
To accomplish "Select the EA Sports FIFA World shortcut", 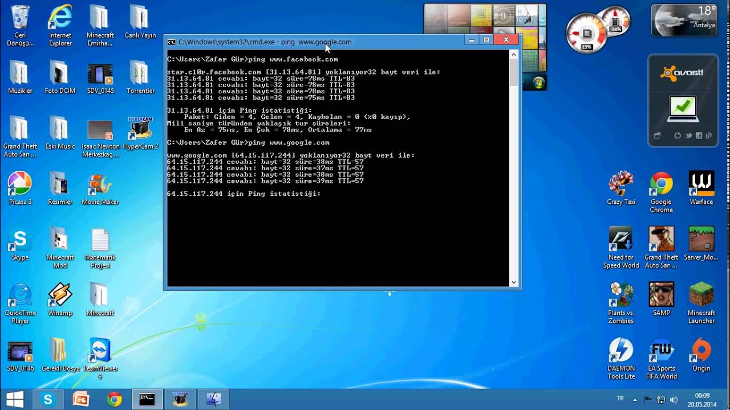I will [661, 359].
